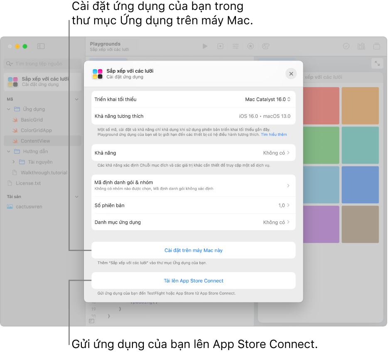Click the brown grid tile in preview
Viewport: 388px width, 353px height.
tap(360, 224)
